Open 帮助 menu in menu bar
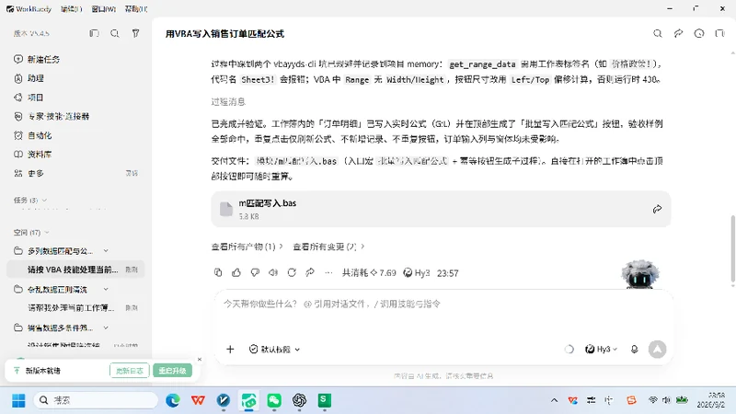The height and width of the screenshot is (414, 736). (135, 9)
